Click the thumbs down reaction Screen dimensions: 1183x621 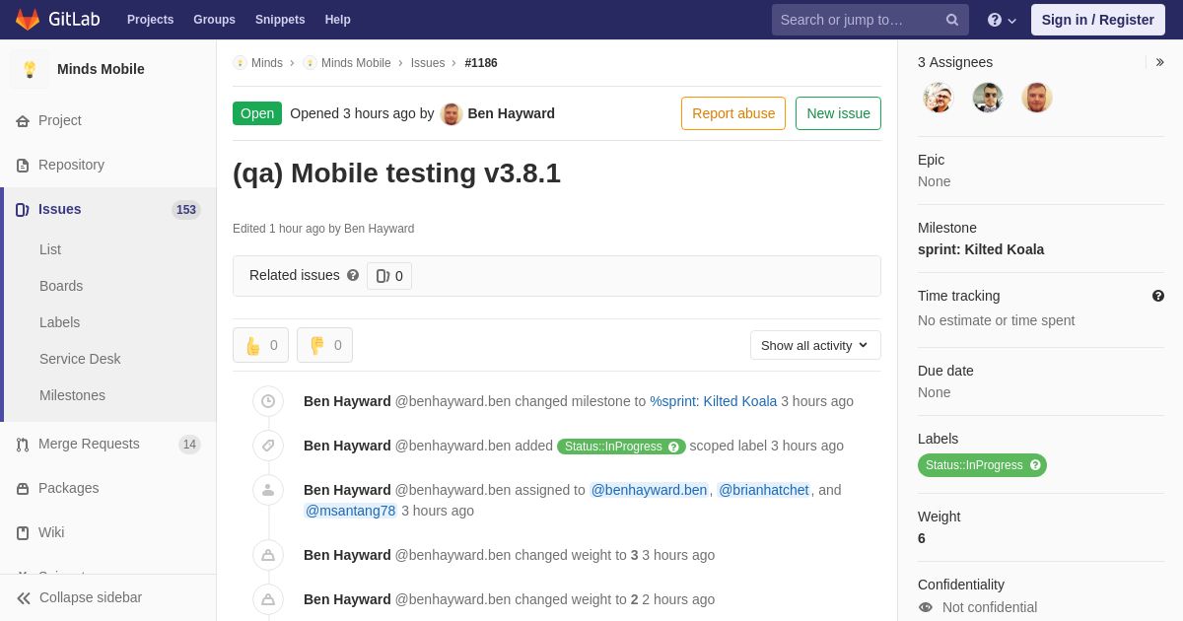324,345
